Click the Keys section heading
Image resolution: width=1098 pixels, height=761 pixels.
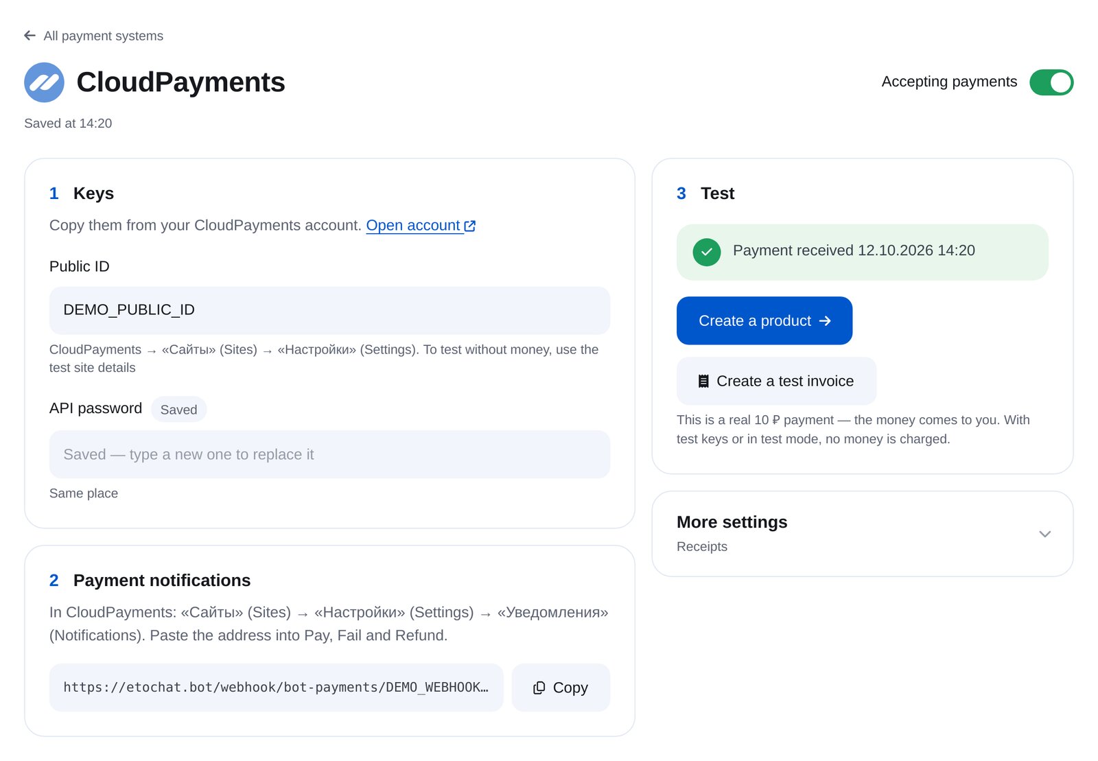point(93,194)
